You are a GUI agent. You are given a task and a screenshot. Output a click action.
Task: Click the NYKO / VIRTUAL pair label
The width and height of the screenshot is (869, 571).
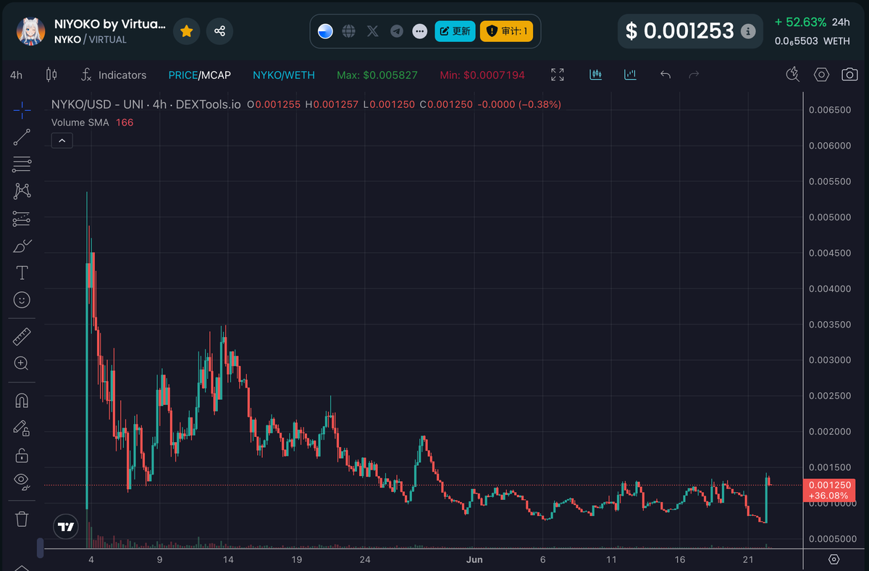(x=91, y=40)
